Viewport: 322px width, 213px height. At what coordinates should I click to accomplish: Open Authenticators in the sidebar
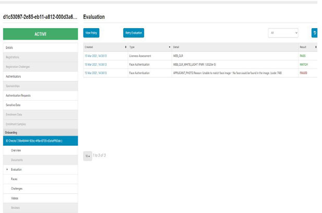click(x=39, y=76)
